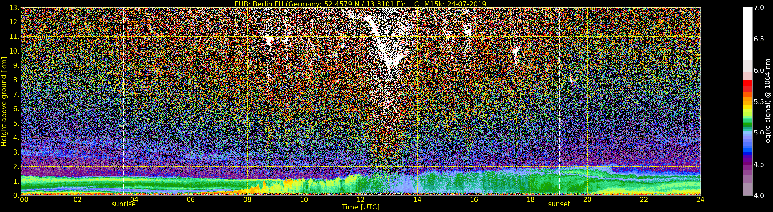Click the time axis tick label '00'
This screenshot has height=212, width=773.
click(x=24, y=200)
